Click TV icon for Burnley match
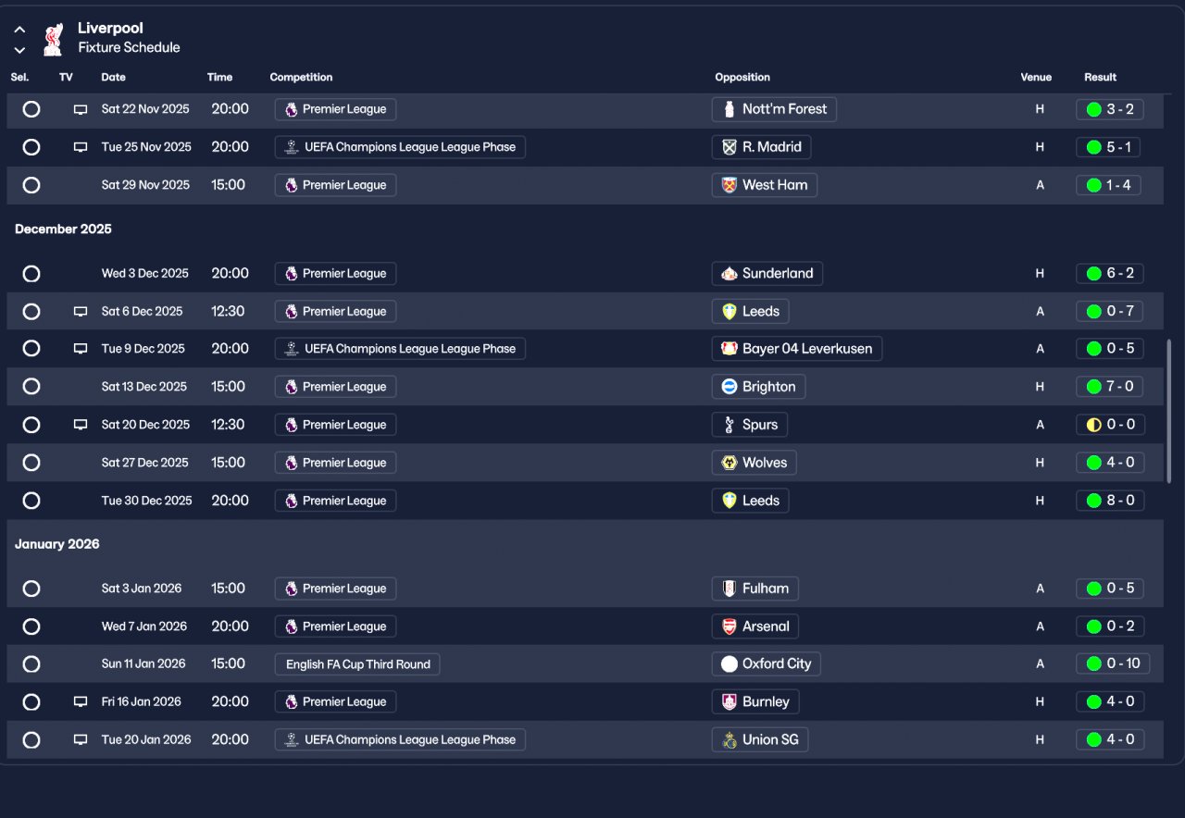Viewport: 1185px width, 818px height. 81,702
